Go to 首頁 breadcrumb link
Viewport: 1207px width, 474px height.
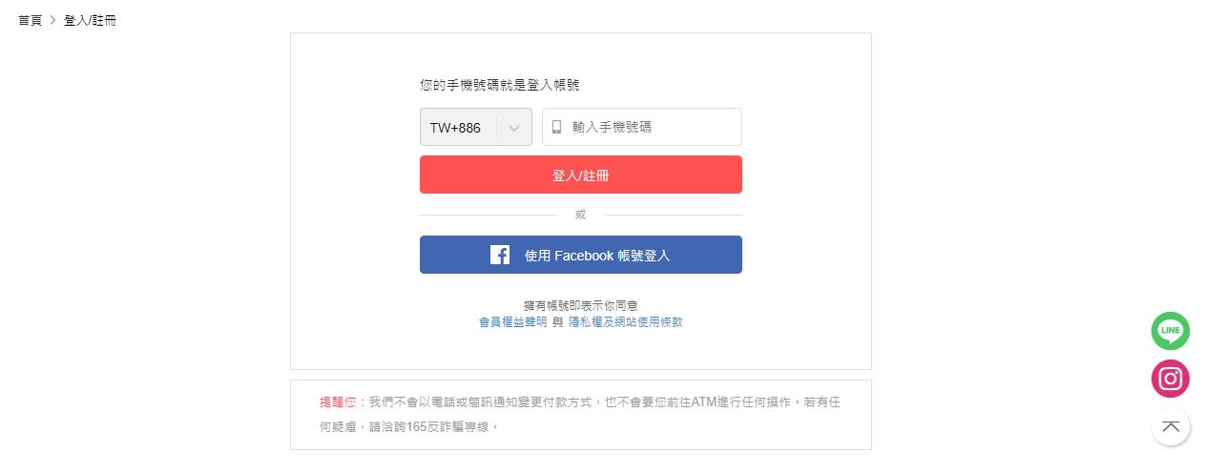[x=30, y=20]
